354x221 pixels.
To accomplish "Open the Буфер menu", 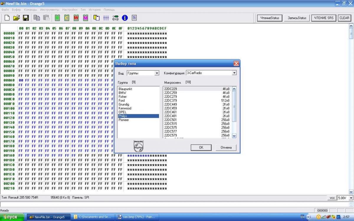I will pos(17,10).
